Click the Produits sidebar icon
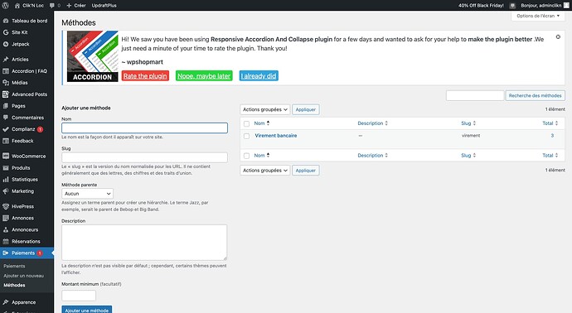The image size is (572, 313). click(6, 168)
